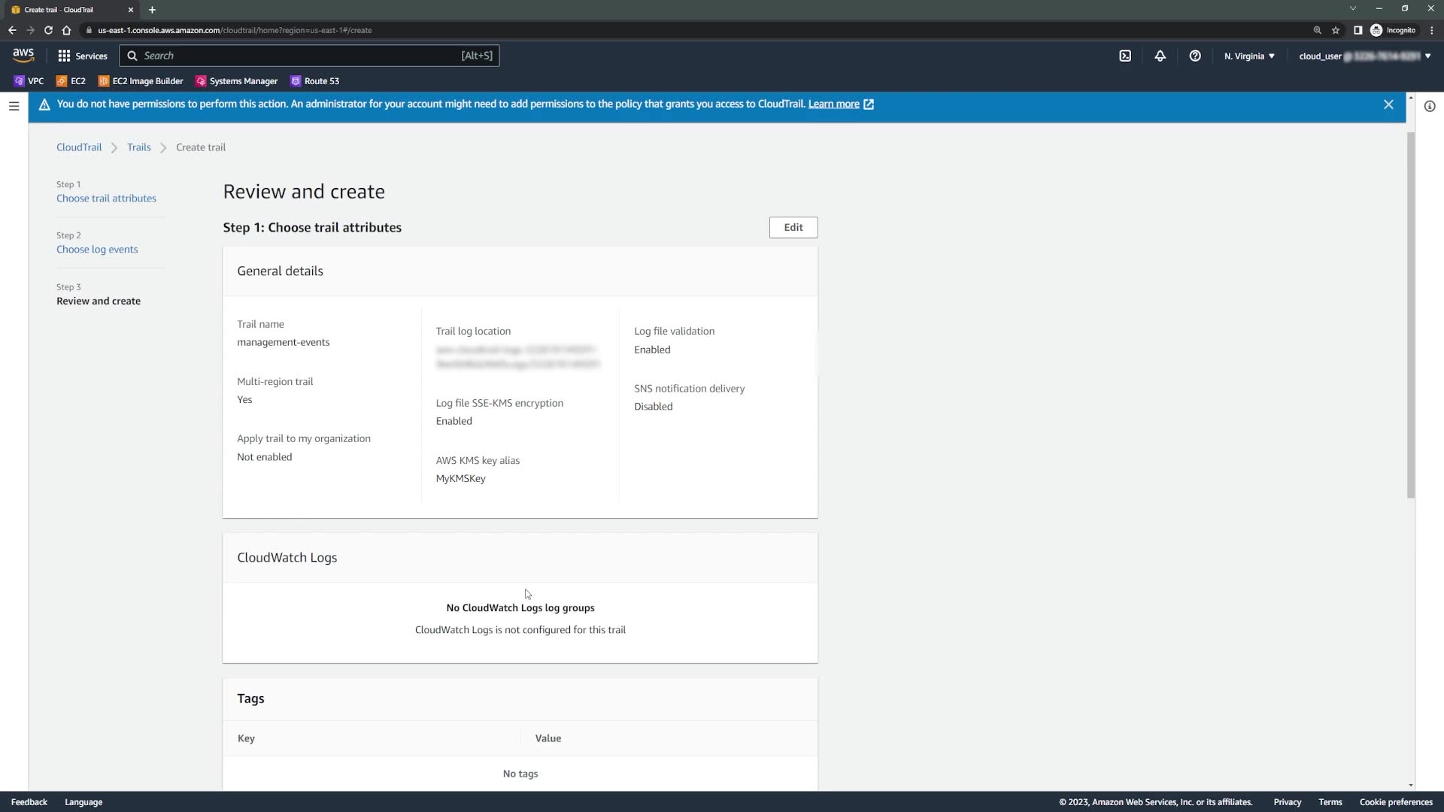Open side navigation hamburger menu

pos(14,106)
